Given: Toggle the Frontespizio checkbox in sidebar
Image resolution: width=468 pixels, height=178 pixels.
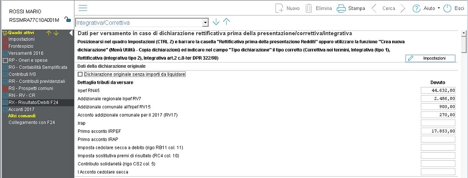Looking at the screenshot, I should [x=5, y=46].
